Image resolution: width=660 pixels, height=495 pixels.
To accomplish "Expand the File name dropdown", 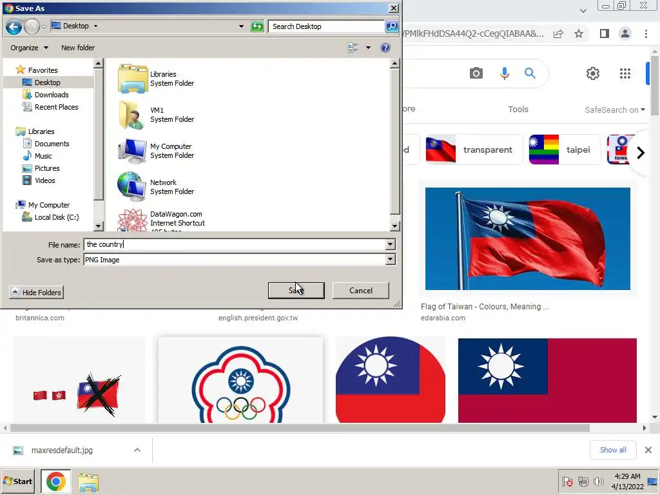I will [x=390, y=244].
